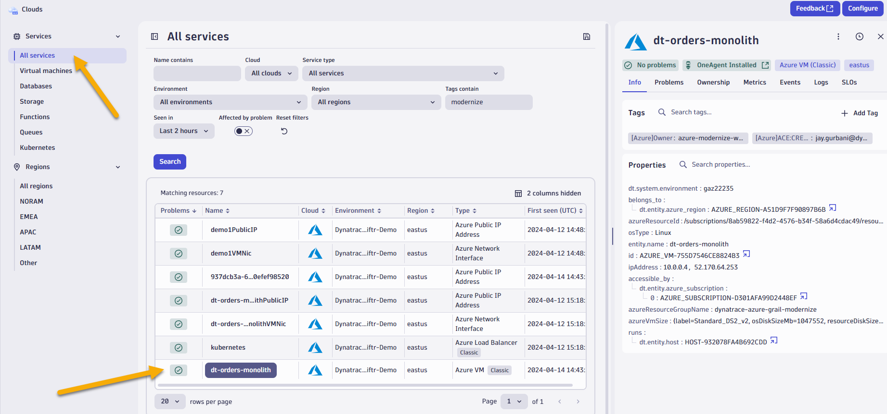Open the hidden columns settings icon

coord(518,194)
